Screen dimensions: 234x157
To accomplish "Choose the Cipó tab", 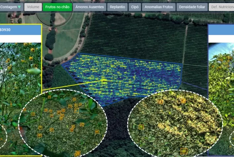I will click(x=135, y=7).
